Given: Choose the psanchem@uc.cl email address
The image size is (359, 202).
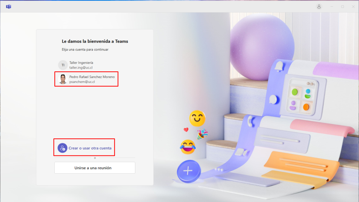Looking at the screenshot, I should pos(82,82).
